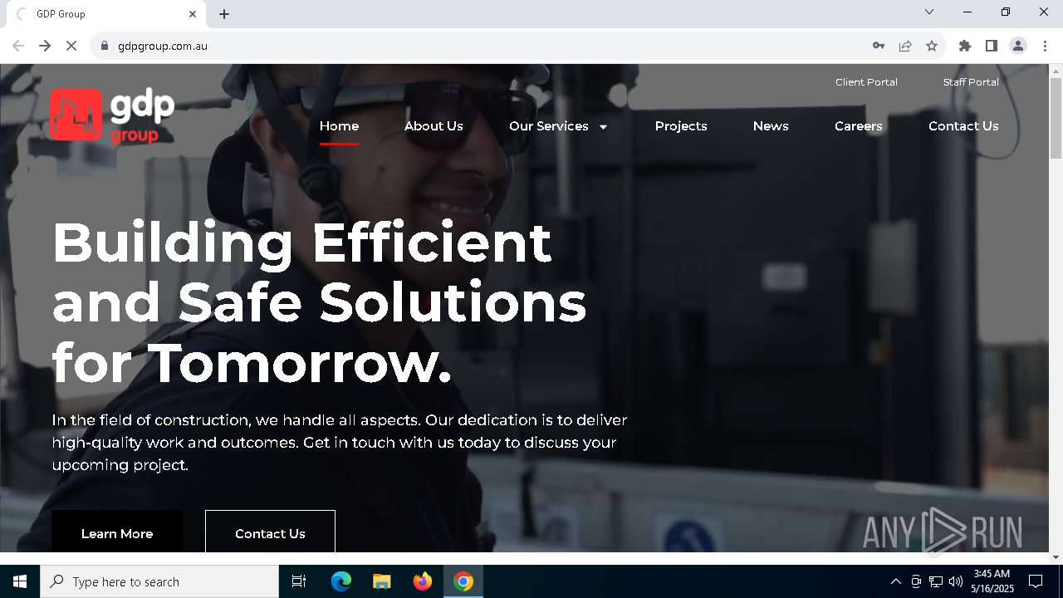Open the News page

(x=771, y=126)
